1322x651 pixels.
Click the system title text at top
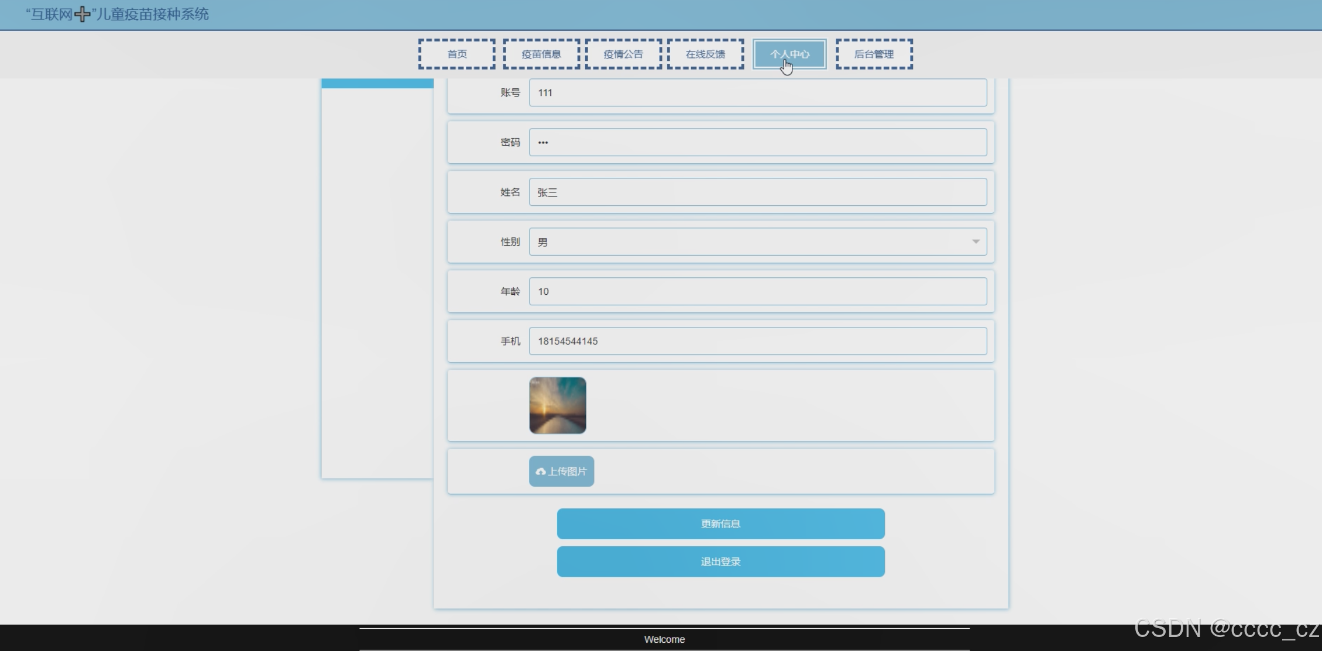[x=151, y=14]
